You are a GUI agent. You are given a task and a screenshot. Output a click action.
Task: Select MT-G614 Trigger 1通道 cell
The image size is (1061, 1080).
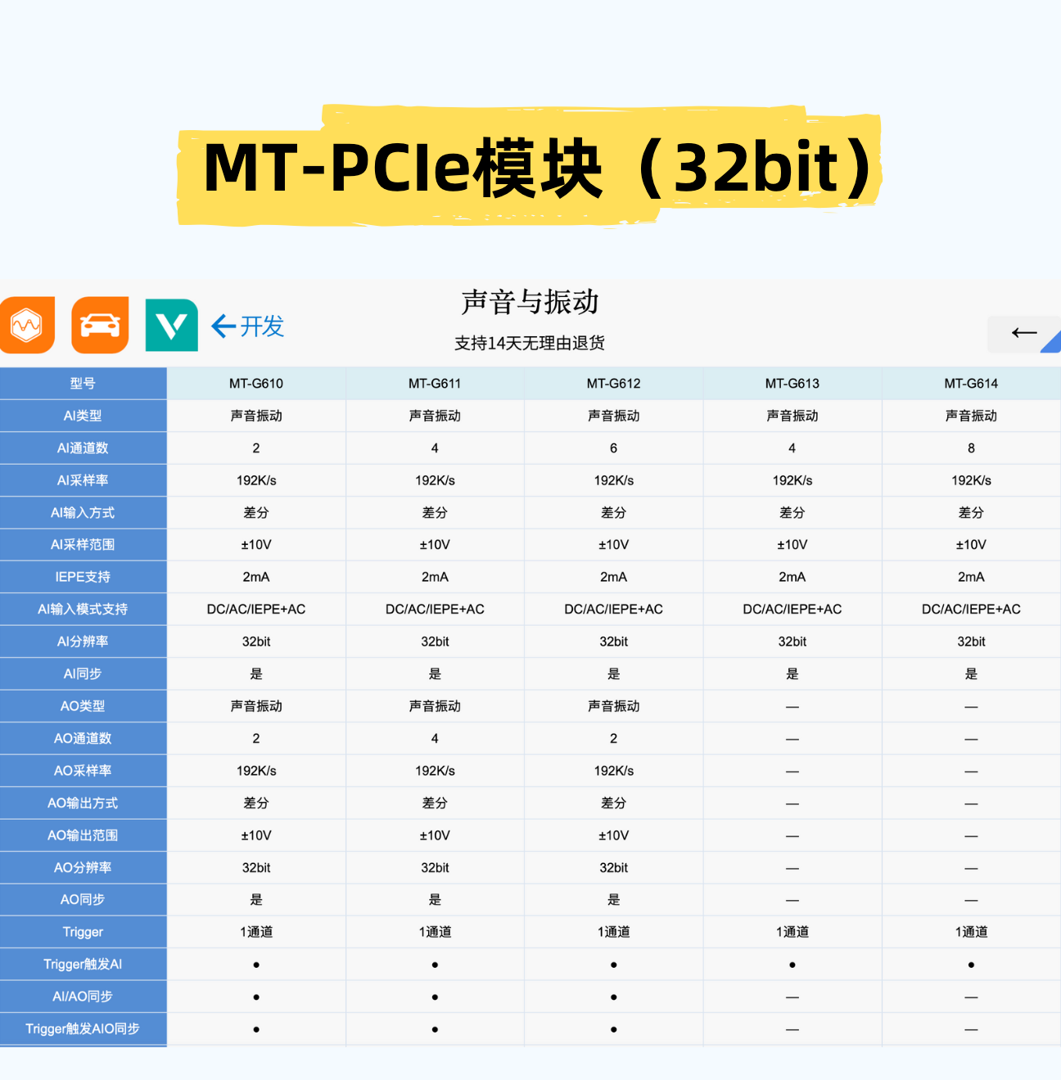point(971,932)
